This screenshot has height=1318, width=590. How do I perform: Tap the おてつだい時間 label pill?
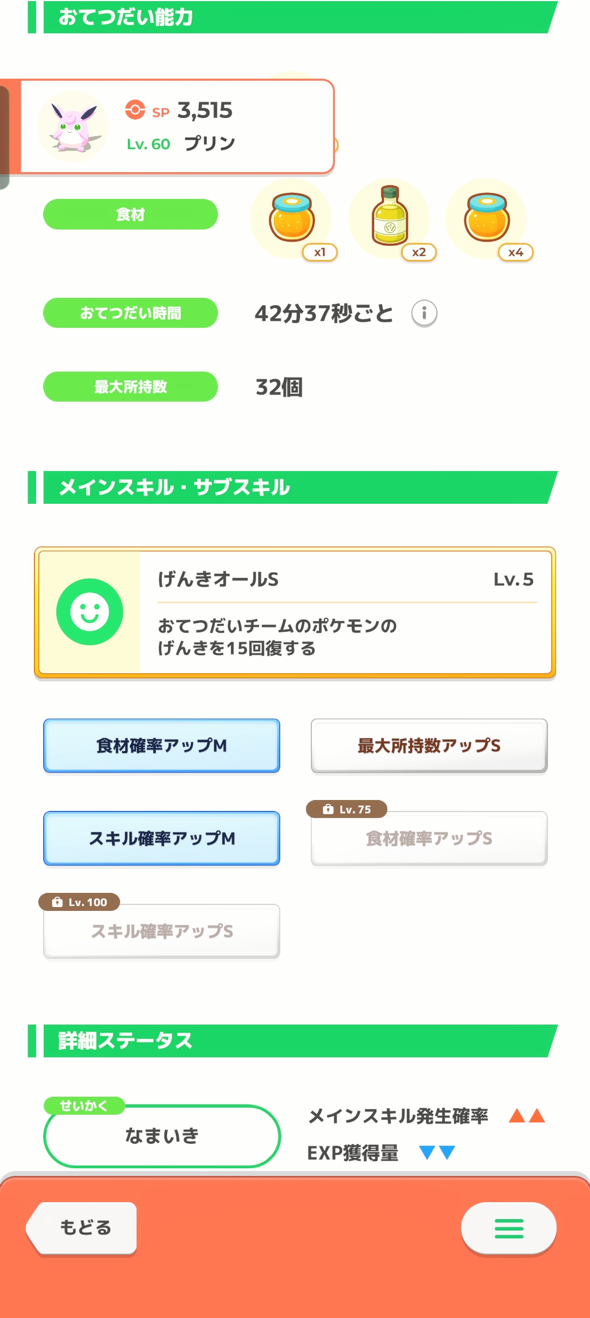(131, 313)
